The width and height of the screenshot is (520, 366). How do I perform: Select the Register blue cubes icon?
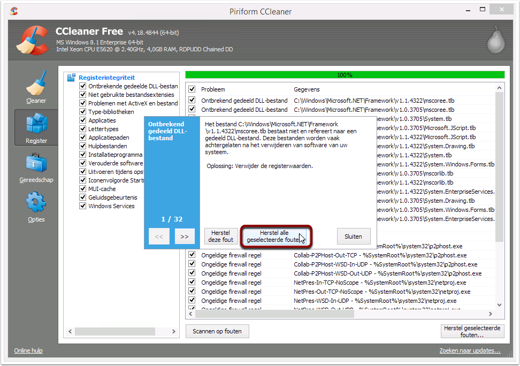36,123
